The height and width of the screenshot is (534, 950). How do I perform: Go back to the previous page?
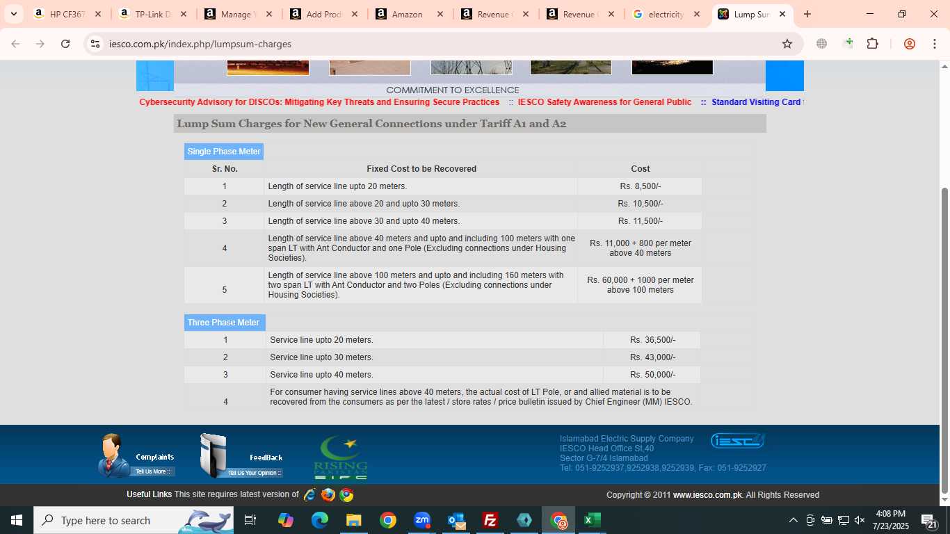[x=15, y=44]
